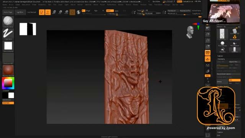The image size is (245, 138).
Task: Select the Scale transform icon
Action: click(x=60, y=12)
